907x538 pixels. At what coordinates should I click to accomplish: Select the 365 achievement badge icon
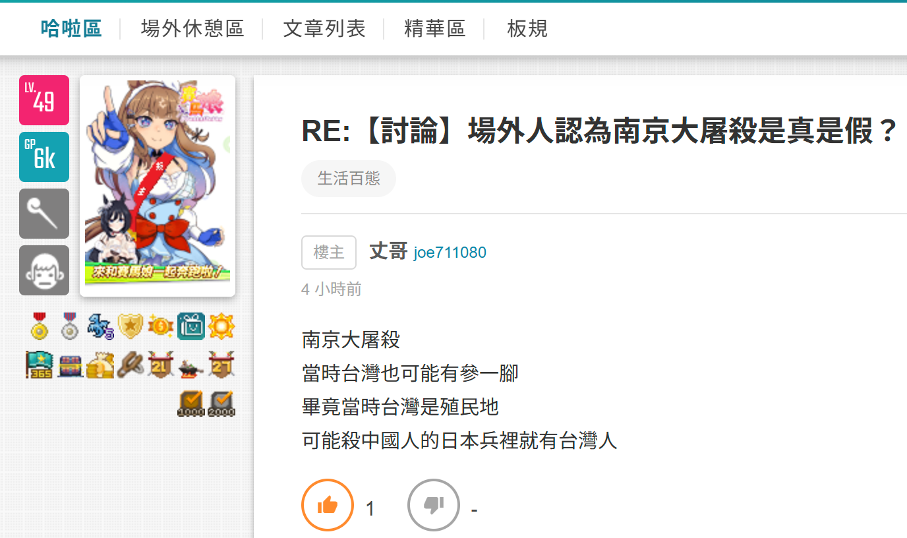[x=39, y=364]
